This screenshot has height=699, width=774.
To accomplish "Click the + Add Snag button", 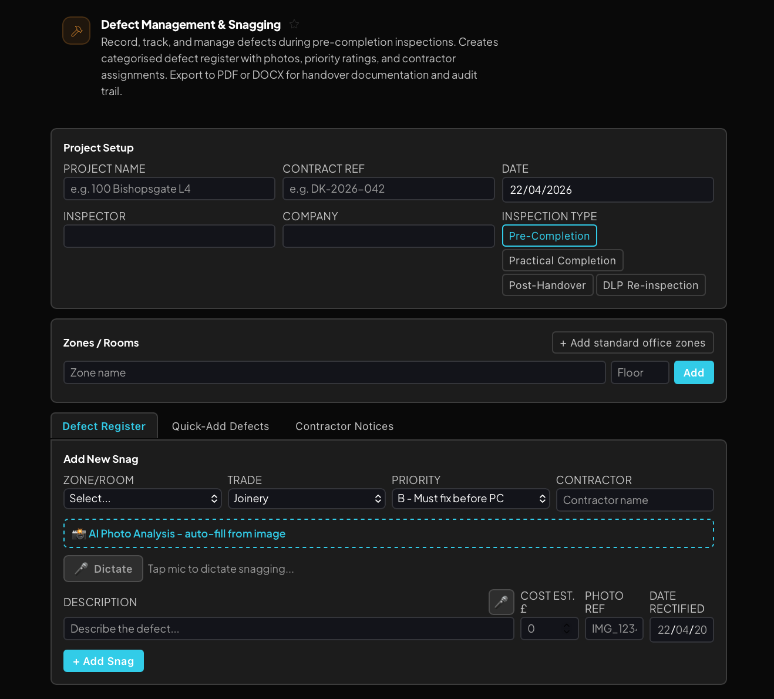I will (103, 661).
